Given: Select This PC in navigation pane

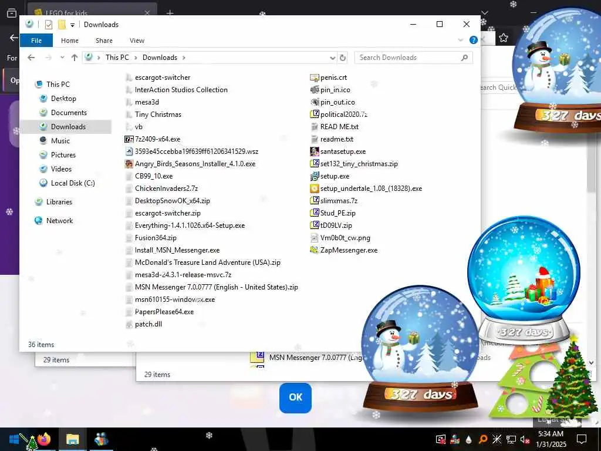Looking at the screenshot, I should pos(58,85).
